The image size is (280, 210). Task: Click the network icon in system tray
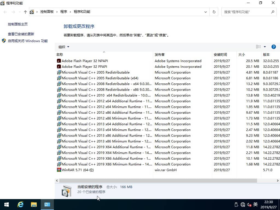(243, 204)
